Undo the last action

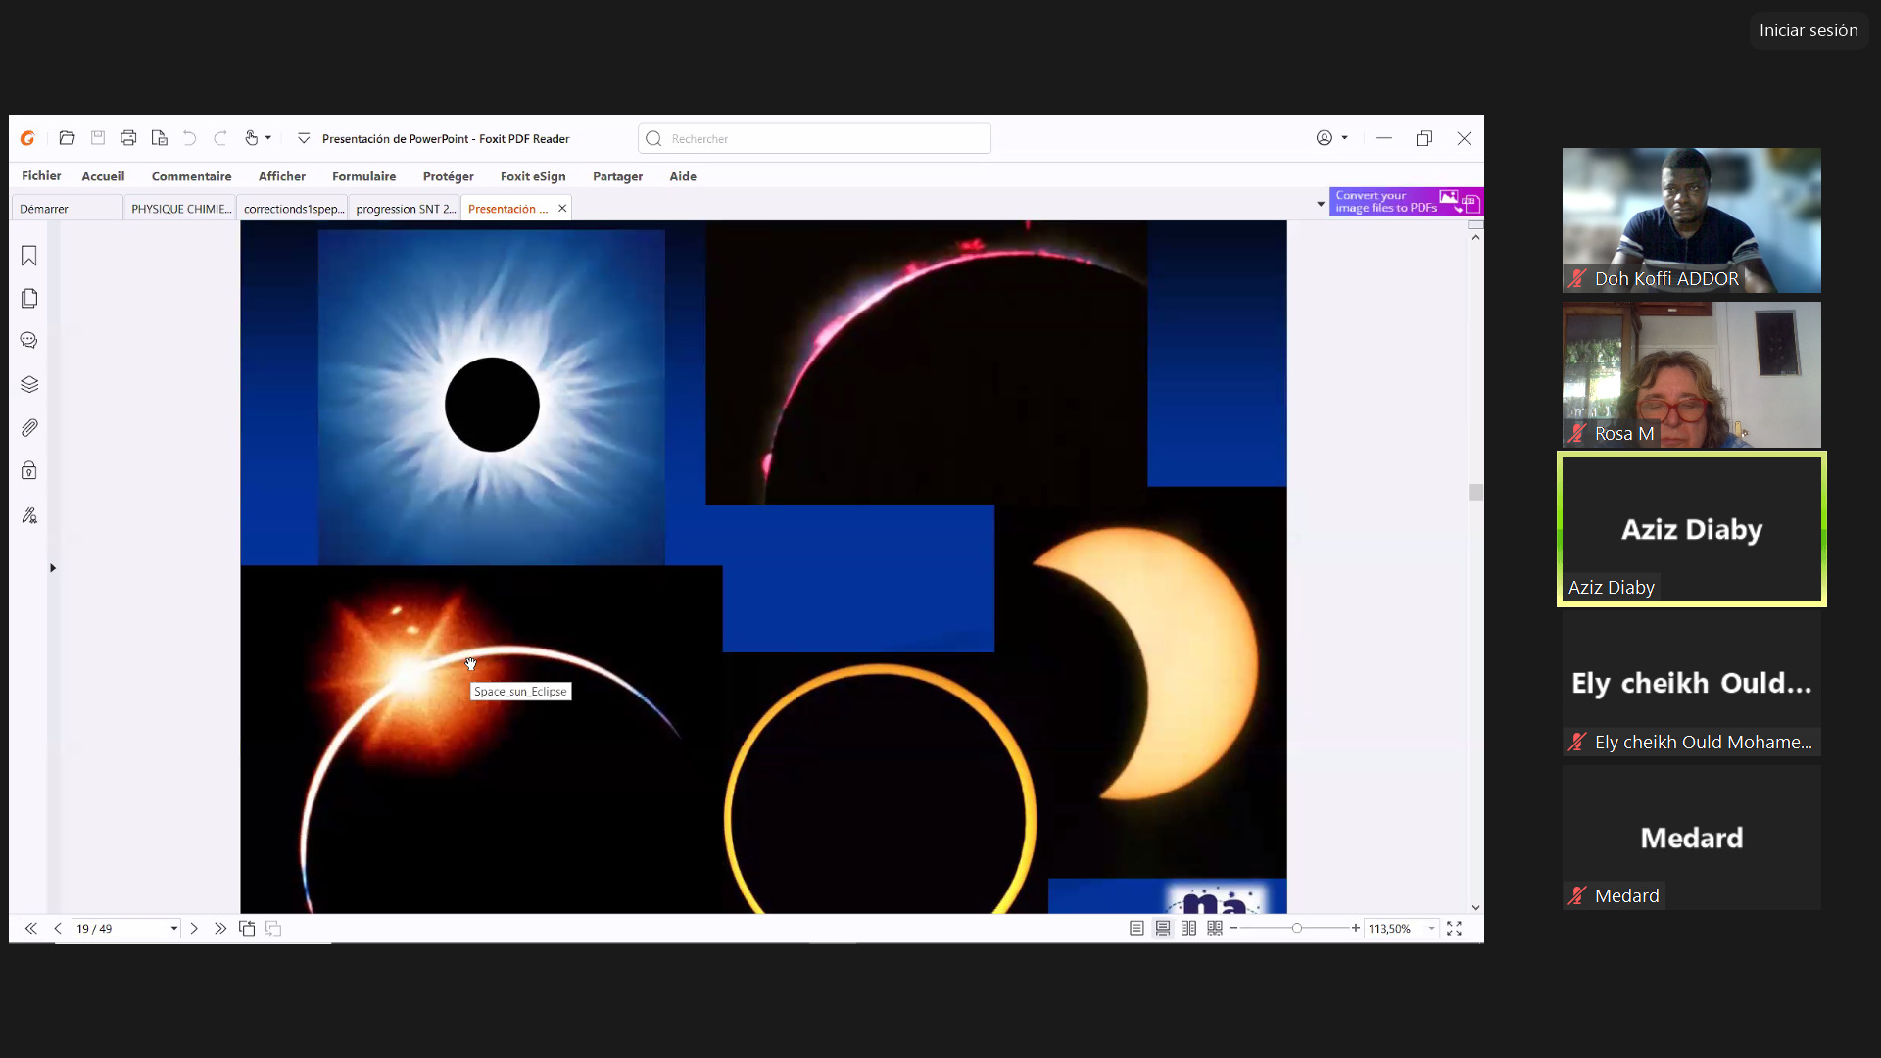pyautogui.click(x=190, y=138)
